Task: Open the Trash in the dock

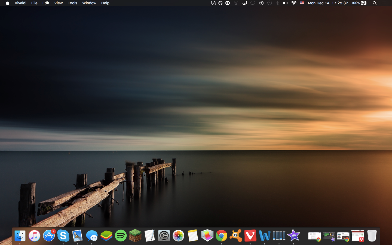Action: [372, 235]
